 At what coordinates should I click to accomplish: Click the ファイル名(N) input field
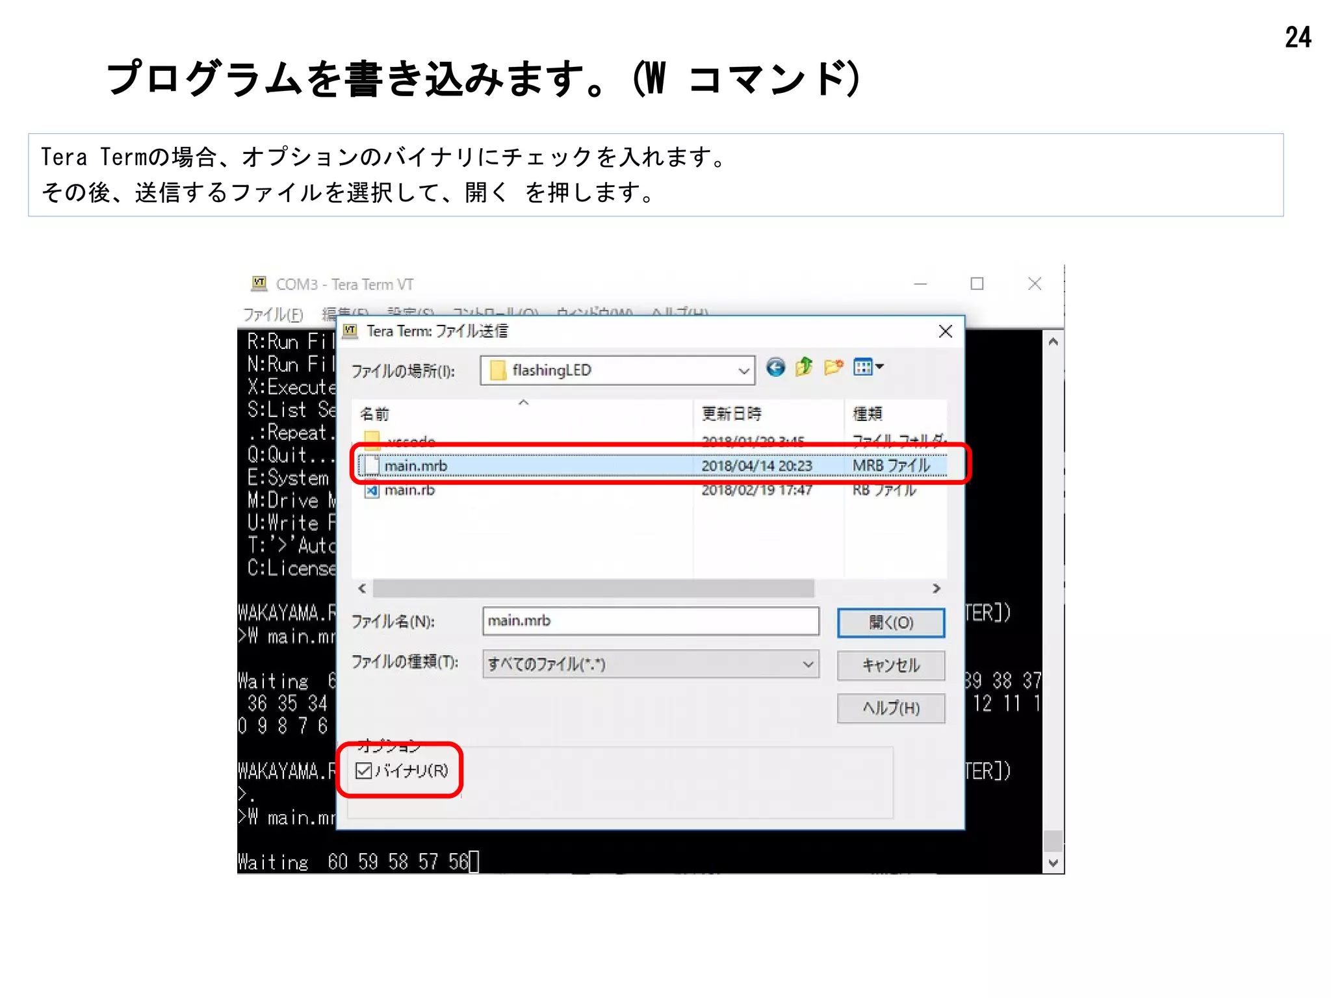tap(651, 621)
